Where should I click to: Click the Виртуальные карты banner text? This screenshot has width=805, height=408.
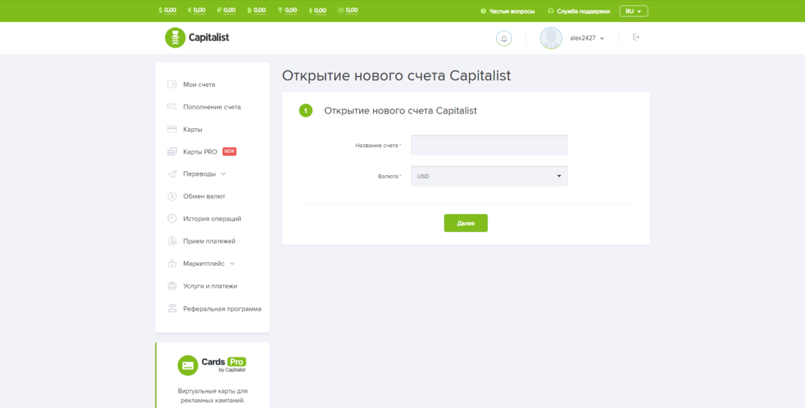point(212,396)
